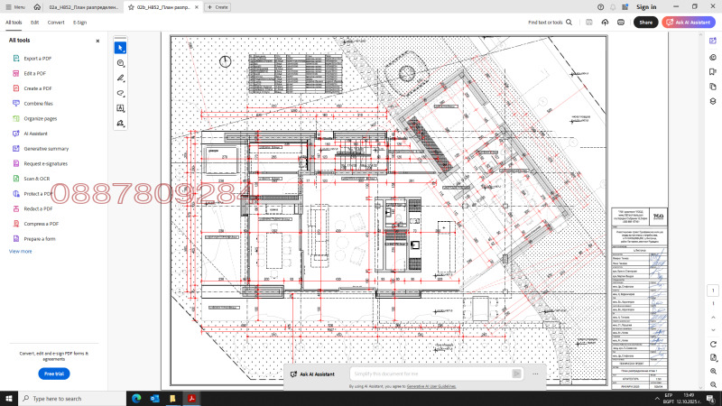Close the All tools panel

[x=97, y=41]
